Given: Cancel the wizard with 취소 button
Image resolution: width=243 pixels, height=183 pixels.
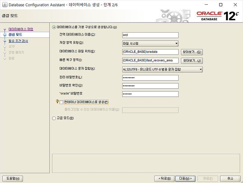Looking at the screenshot, I should click(230, 179).
